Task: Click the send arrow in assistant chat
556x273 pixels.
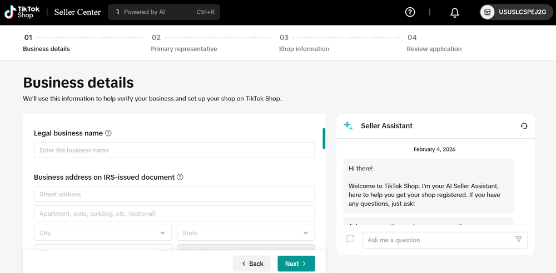Action: pos(518,240)
